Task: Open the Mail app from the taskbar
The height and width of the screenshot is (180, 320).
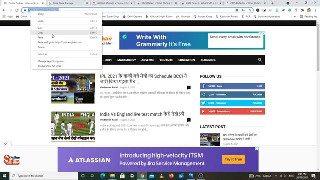Action: point(152,176)
